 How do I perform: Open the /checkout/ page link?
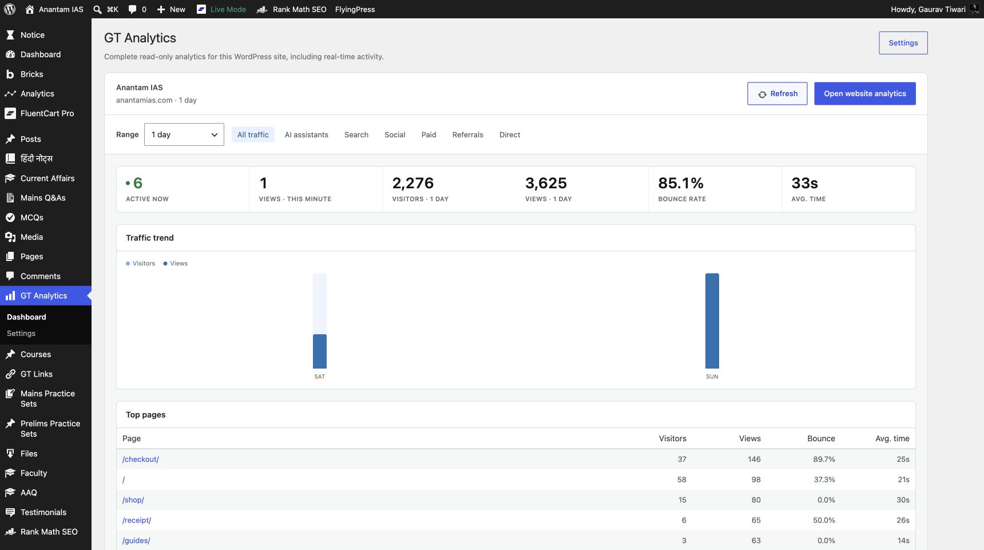pyautogui.click(x=141, y=459)
